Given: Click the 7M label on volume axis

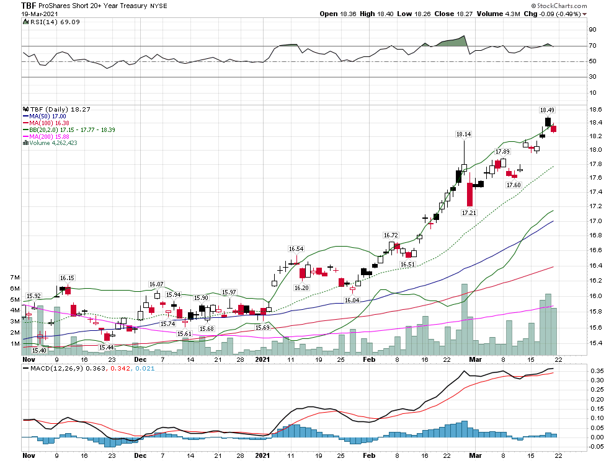Looking at the screenshot, I should tap(15, 278).
